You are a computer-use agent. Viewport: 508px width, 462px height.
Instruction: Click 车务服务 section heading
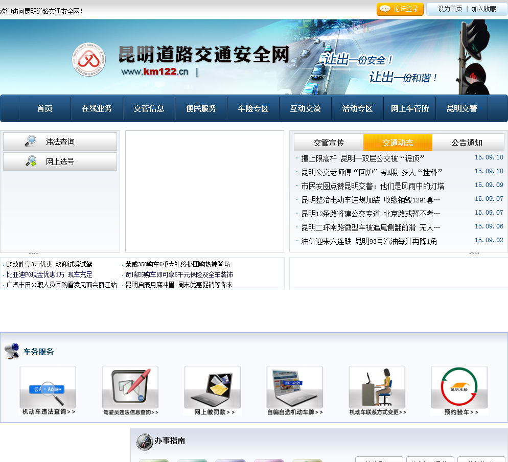(x=38, y=352)
